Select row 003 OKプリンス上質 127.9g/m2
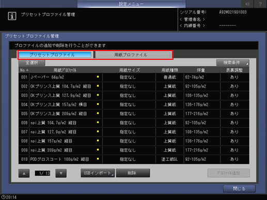The width and height of the screenshot is (267, 200). 134,95
